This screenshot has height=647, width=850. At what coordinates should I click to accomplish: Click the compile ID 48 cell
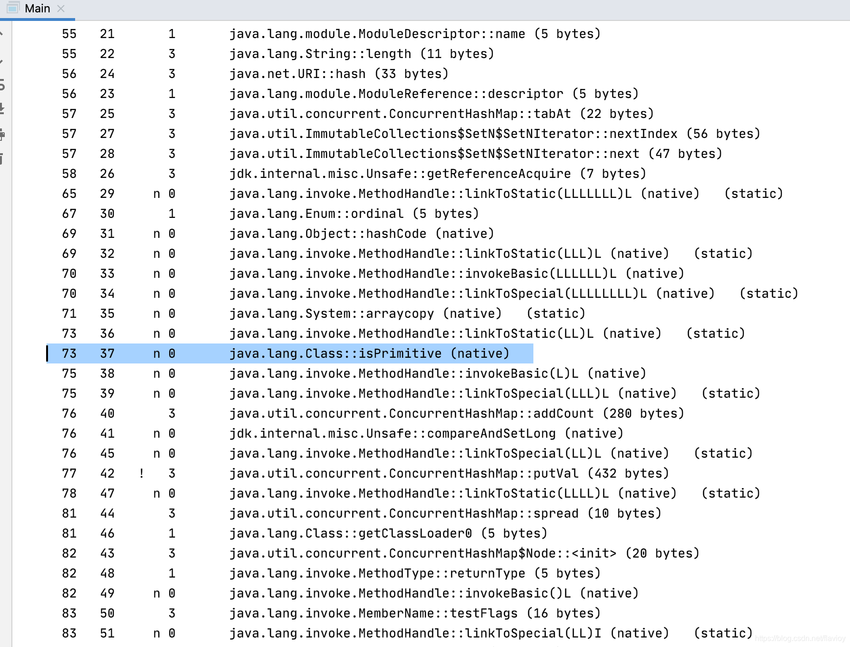click(107, 573)
